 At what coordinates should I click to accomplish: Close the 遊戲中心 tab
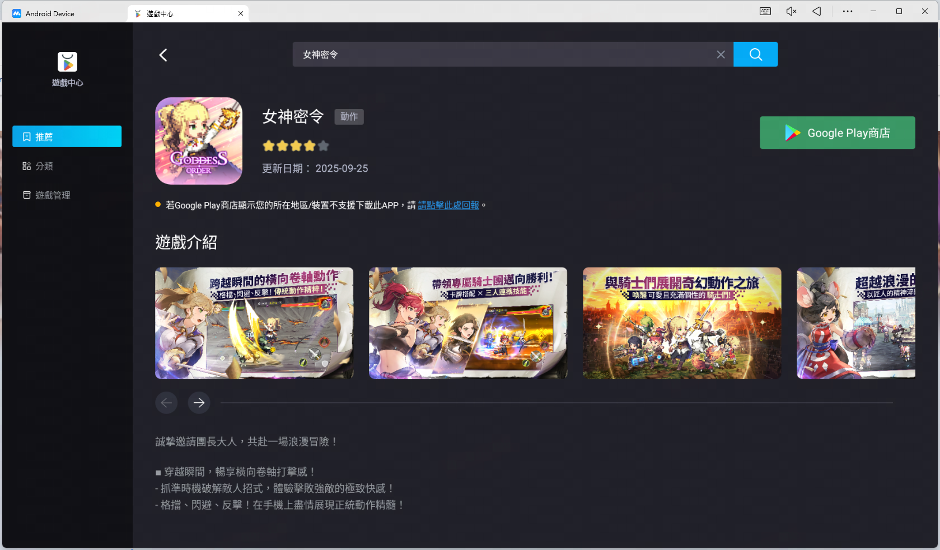click(241, 13)
